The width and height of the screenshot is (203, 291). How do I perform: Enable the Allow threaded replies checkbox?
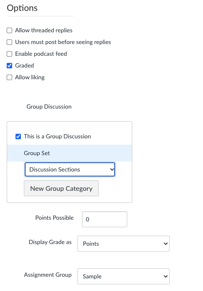(x=10, y=31)
